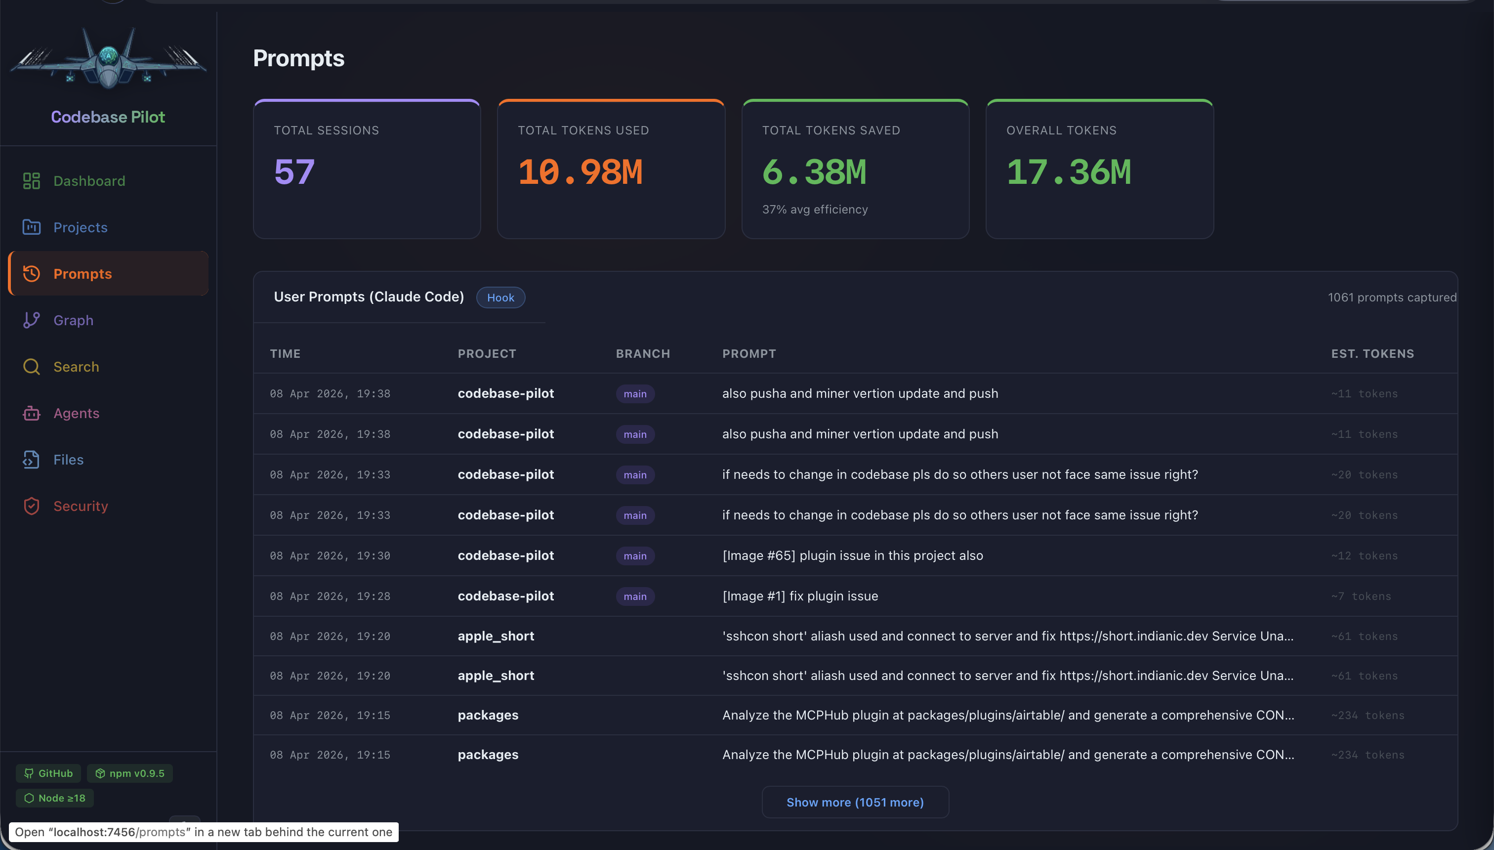Navigate to the Security section
Image resolution: width=1494 pixels, height=850 pixels.
coord(81,506)
